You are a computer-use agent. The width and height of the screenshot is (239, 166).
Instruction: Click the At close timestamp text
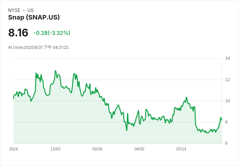click(x=38, y=47)
